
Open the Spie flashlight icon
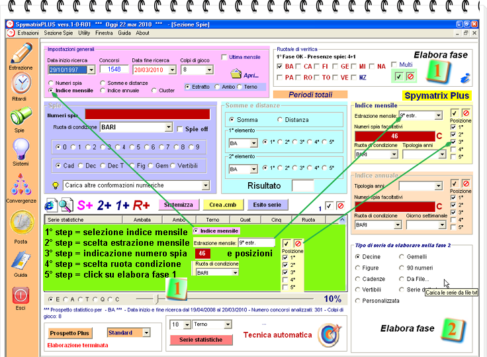pos(21,116)
